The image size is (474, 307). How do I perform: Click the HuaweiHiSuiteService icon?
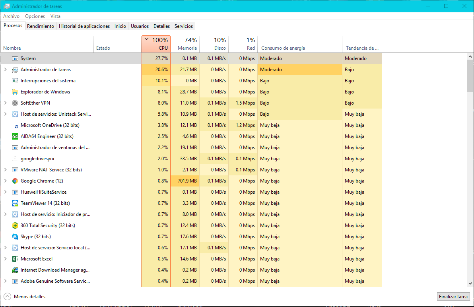pyautogui.click(x=15, y=192)
